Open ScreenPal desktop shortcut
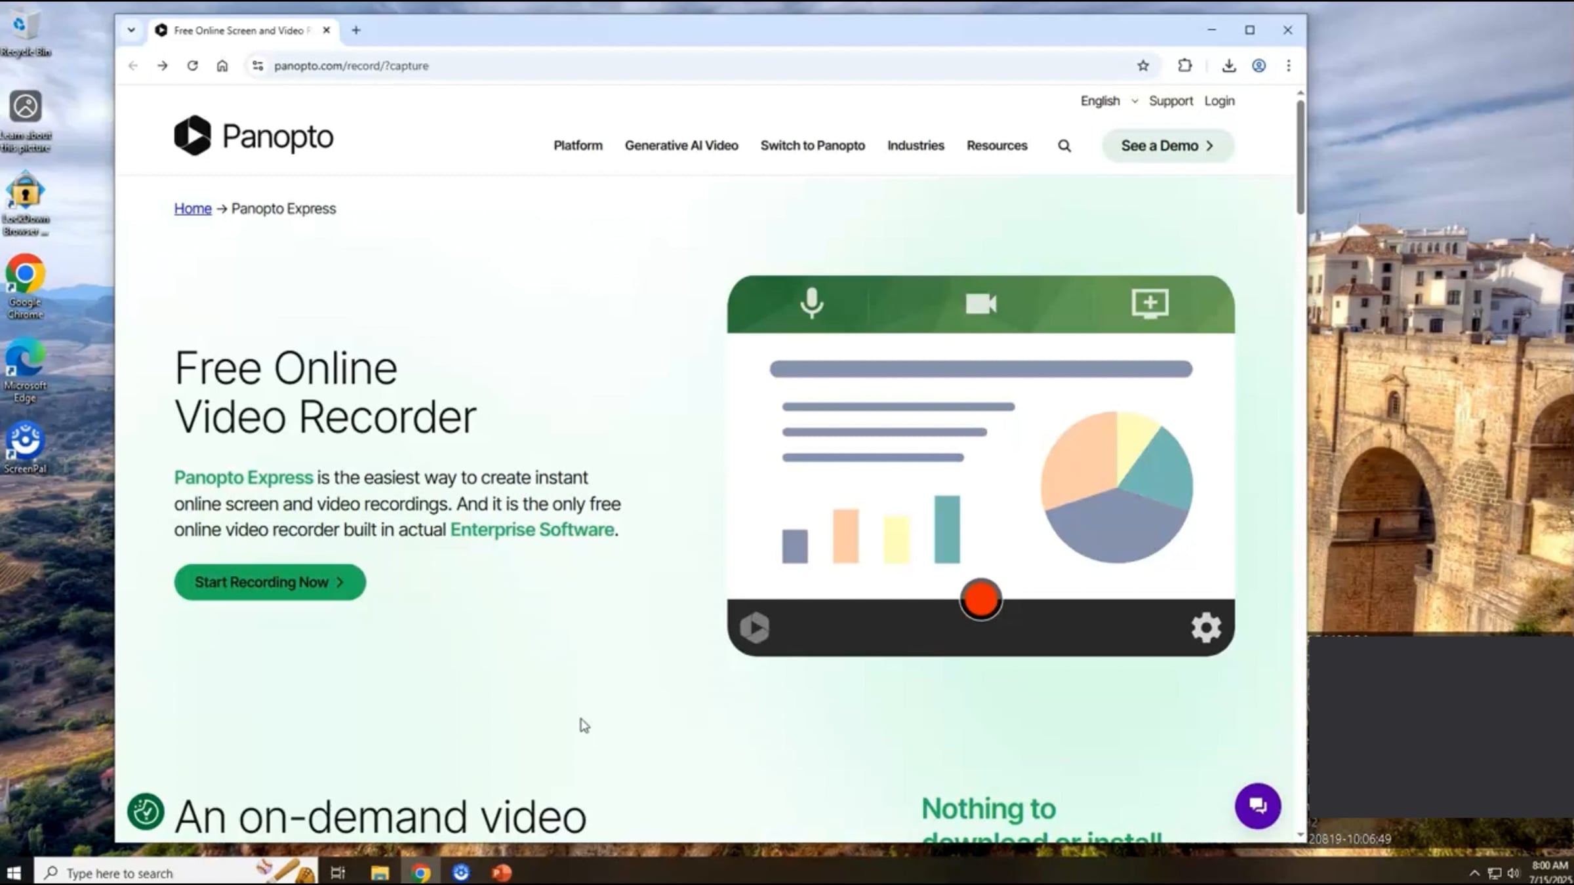This screenshot has width=1574, height=885. pos(25,448)
